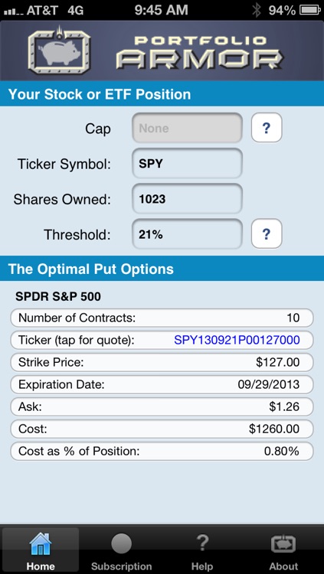This screenshot has height=574, width=324.
Task: Edit the Ticker Symbol field SPY
Action: point(187,163)
